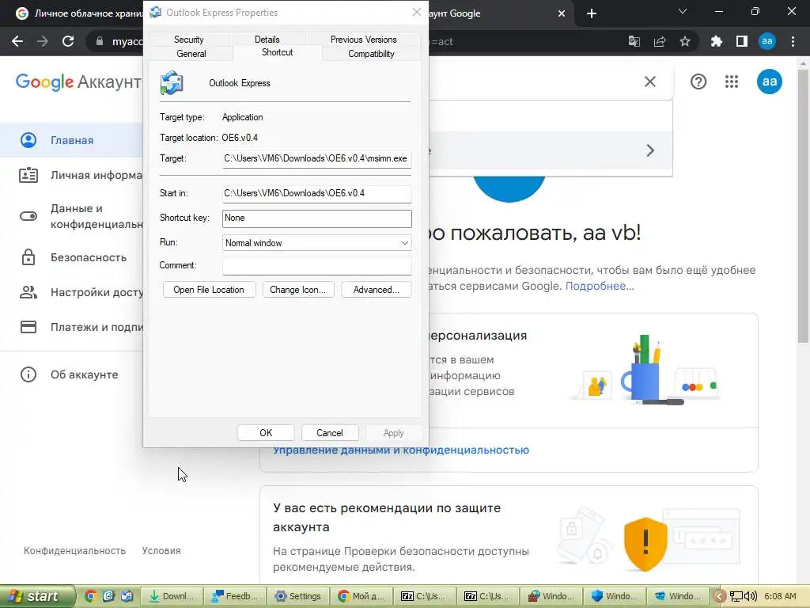Click the Feedback taskbar button
This screenshot has width=810, height=608.
coord(234,596)
